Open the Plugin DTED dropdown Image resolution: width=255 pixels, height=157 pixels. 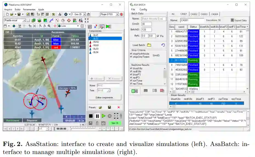(x=117, y=14)
